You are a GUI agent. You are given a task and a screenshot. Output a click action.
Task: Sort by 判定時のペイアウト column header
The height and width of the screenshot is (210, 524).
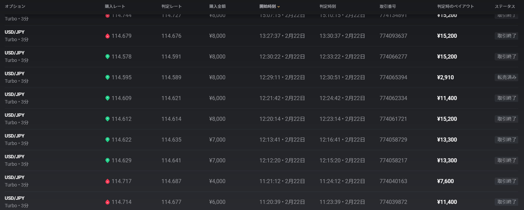[455, 6]
